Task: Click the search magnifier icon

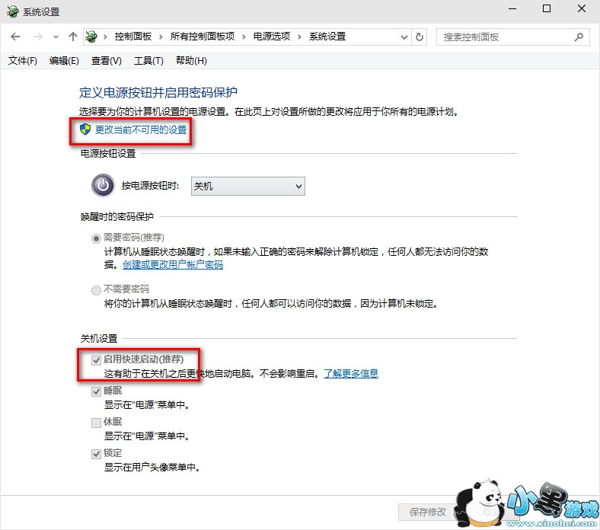Action: point(579,37)
